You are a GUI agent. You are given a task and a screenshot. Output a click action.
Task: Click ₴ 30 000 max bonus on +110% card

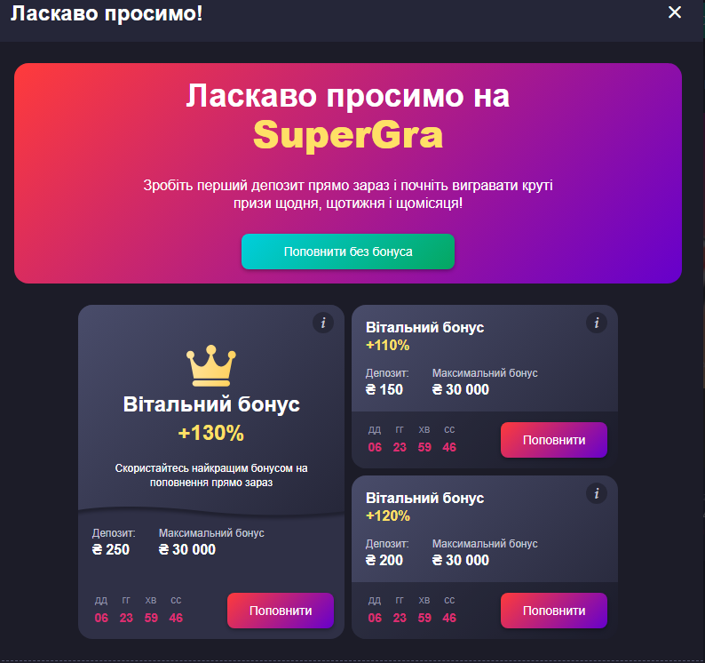click(461, 389)
